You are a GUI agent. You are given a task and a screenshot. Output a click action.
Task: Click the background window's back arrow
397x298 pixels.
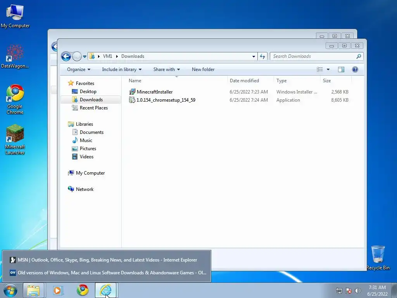pyautogui.click(x=54, y=47)
